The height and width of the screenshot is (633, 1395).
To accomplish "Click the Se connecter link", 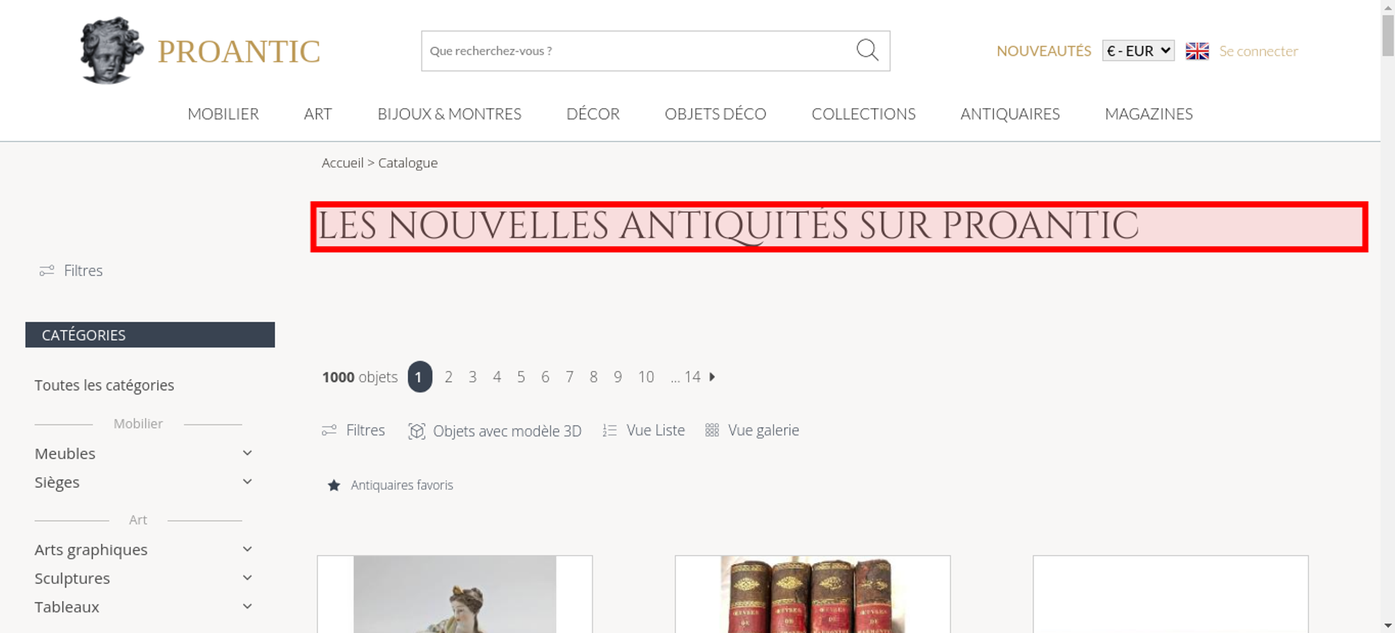I will [x=1258, y=51].
